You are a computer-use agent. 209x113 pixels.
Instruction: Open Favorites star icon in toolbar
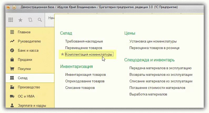[x=20, y=20]
